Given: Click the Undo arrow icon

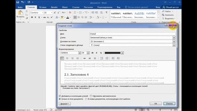Looking at the screenshot, I should (22, 2).
